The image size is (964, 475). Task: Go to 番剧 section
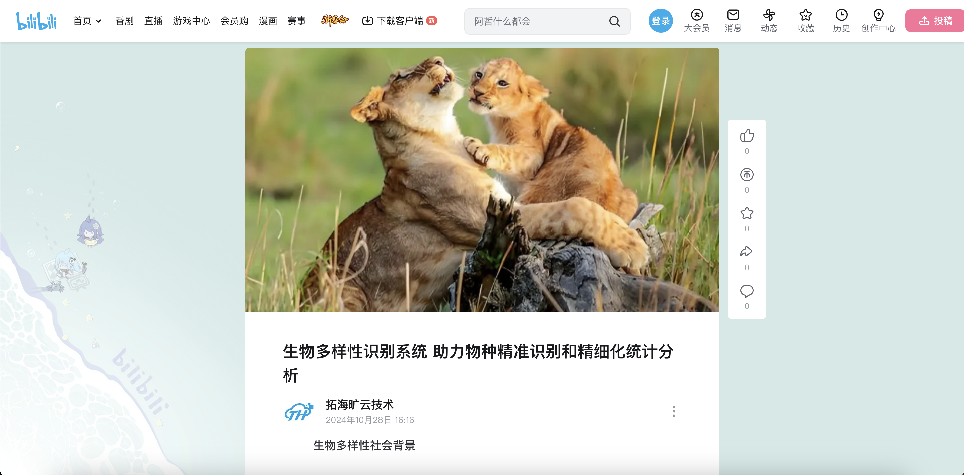click(x=124, y=21)
